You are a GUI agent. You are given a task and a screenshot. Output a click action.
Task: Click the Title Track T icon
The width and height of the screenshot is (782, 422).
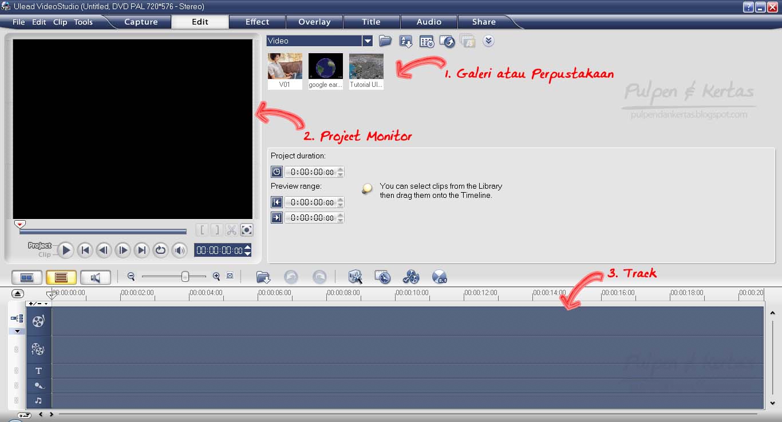pos(38,371)
